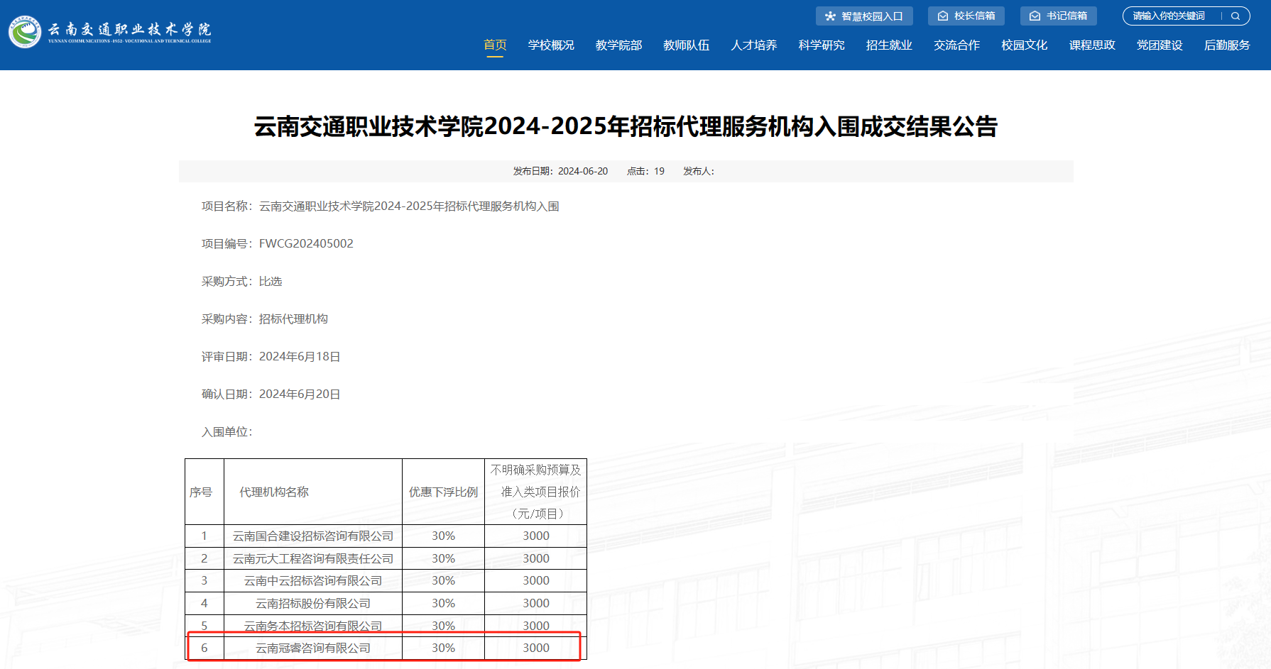Click project number FWCG202405002
Screen dimensions: 1271x669
pos(306,244)
